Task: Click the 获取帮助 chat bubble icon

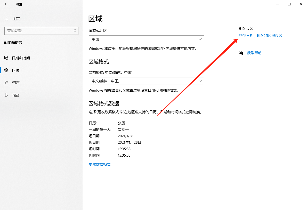Action: [241, 53]
